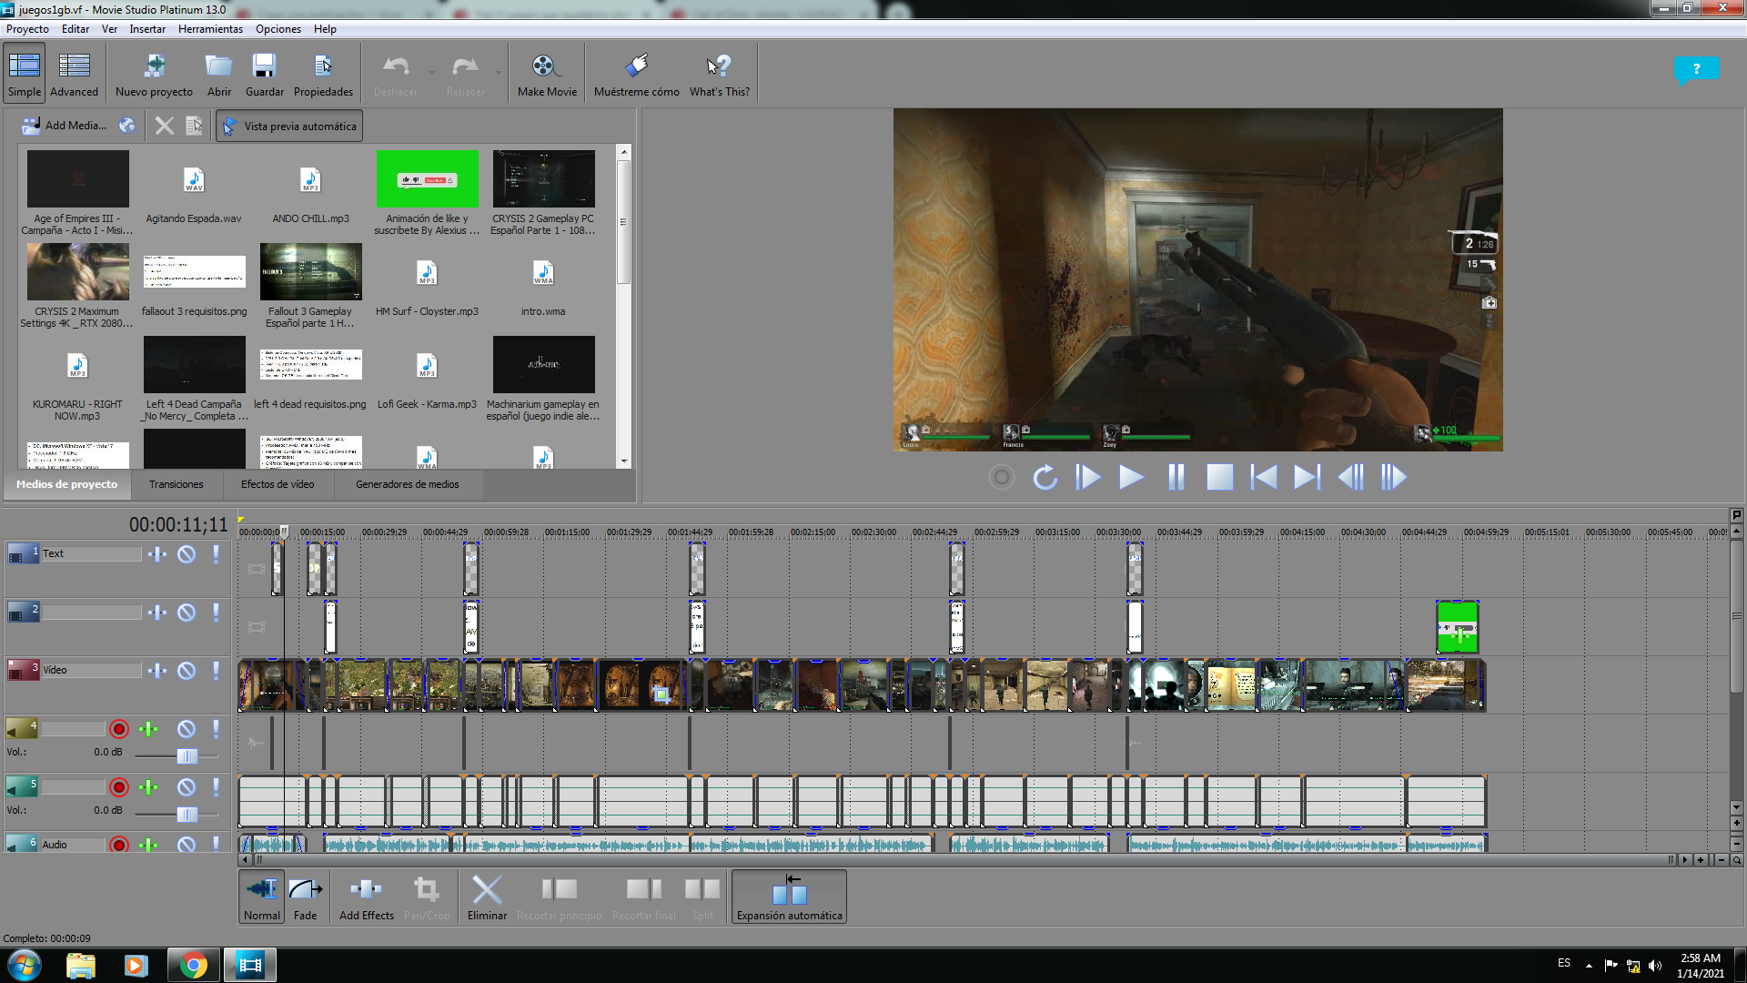Toggle Vista previa automática
This screenshot has width=1747, height=983.
(289, 126)
